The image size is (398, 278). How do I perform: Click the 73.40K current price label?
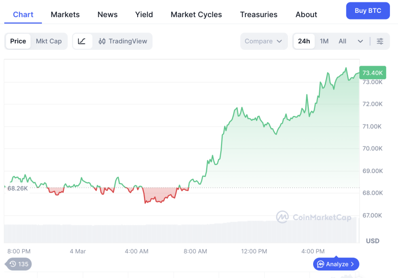coord(372,73)
